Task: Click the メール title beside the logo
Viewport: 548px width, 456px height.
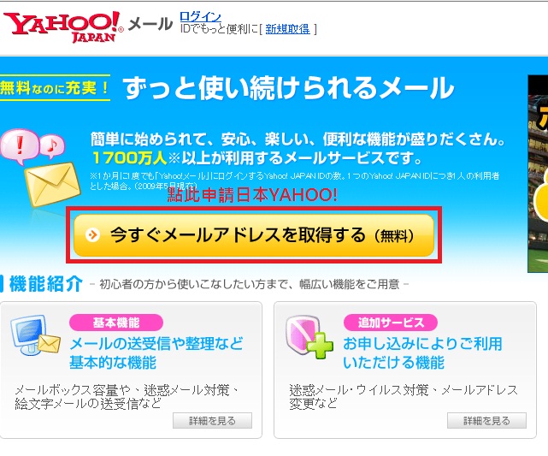Action: (x=150, y=25)
